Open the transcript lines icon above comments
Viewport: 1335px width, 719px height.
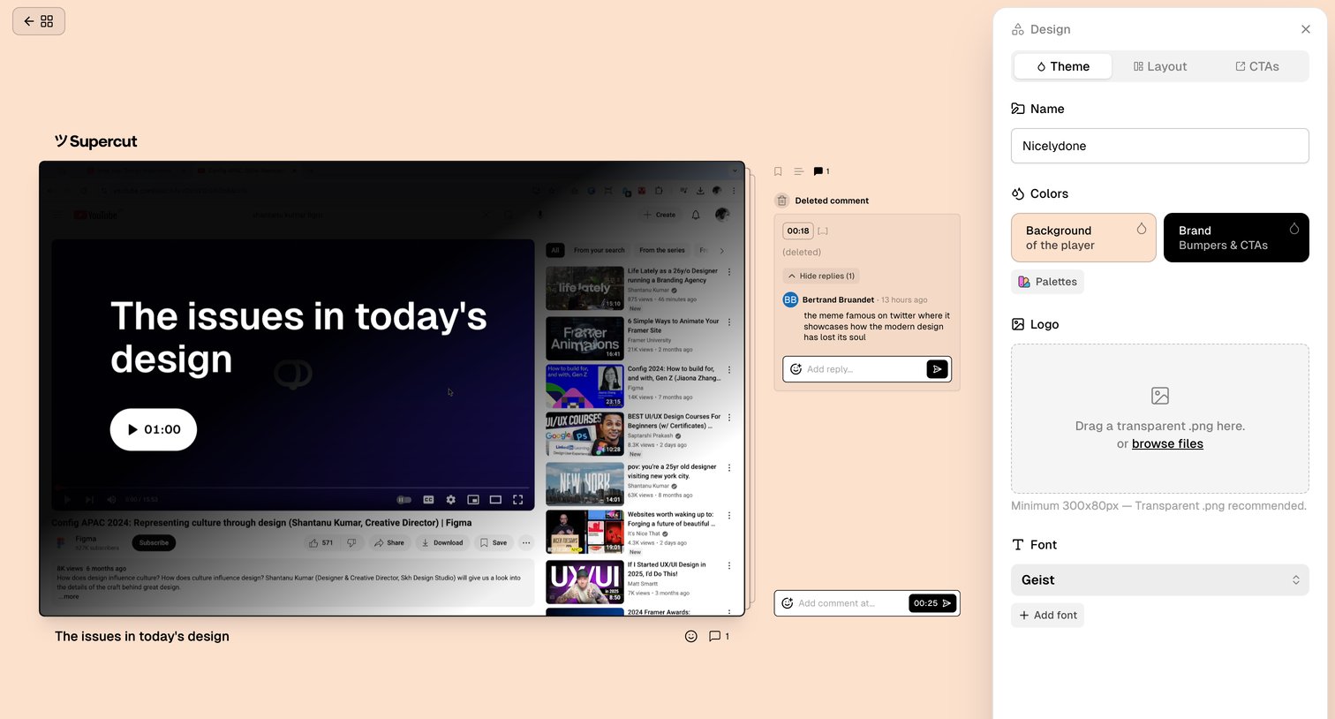[x=798, y=171]
